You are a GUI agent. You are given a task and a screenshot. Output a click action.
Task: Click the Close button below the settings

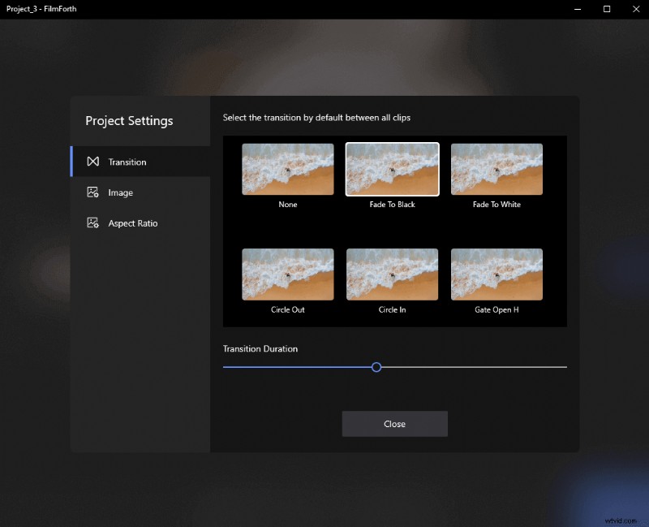coord(394,423)
